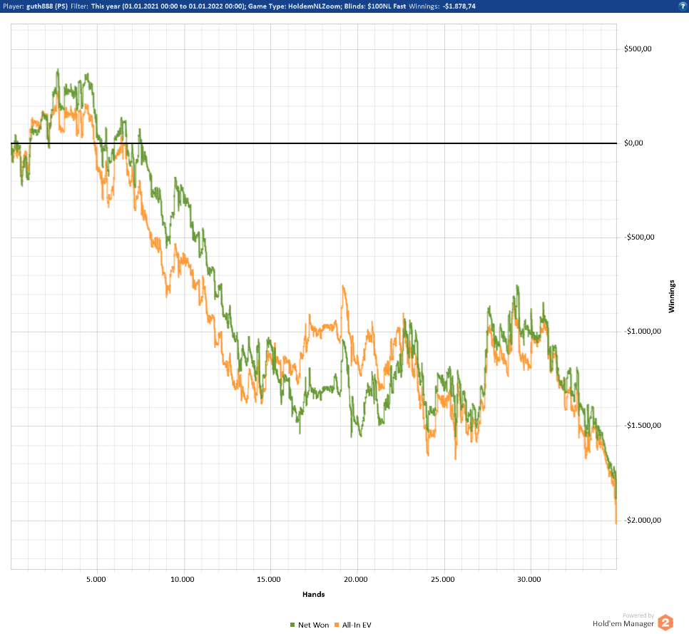Click the $0,00 y-axis label
Viewport: 689px width, 634px height.
(633, 143)
